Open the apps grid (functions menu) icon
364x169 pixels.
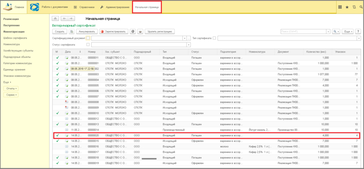340,7
